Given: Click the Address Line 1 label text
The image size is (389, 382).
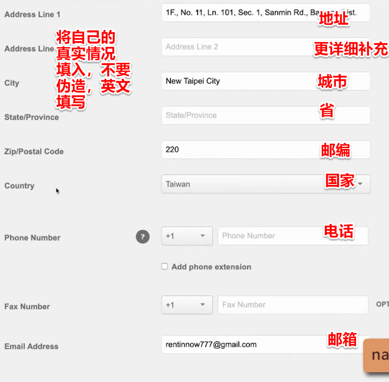Looking at the screenshot, I should coord(32,14).
